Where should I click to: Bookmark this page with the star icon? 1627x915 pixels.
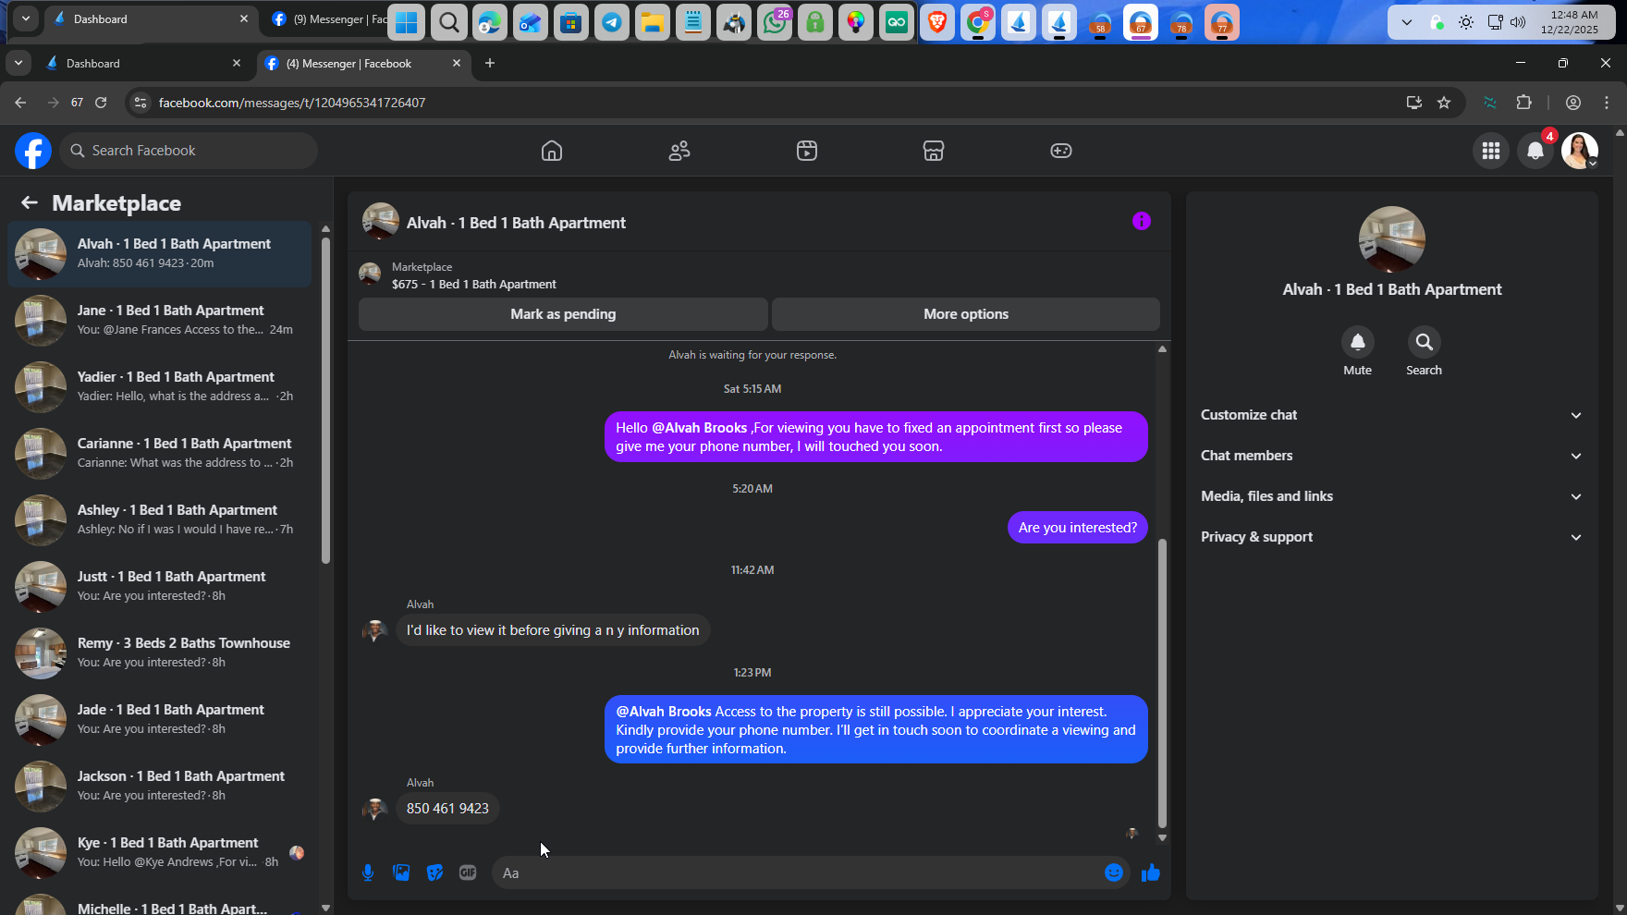1444,103
